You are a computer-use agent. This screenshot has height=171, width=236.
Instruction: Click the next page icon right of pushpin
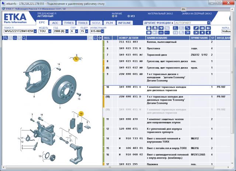(x=208, y=28)
